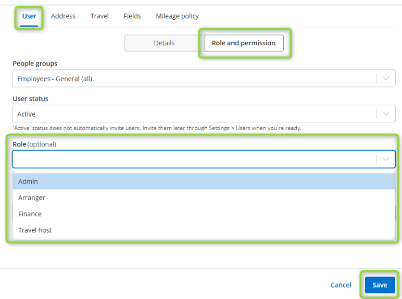Image resolution: width=402 pixels, height=299 pixels.
Task: Click the People groups chevron arrow
Action: tap(385, 79)
